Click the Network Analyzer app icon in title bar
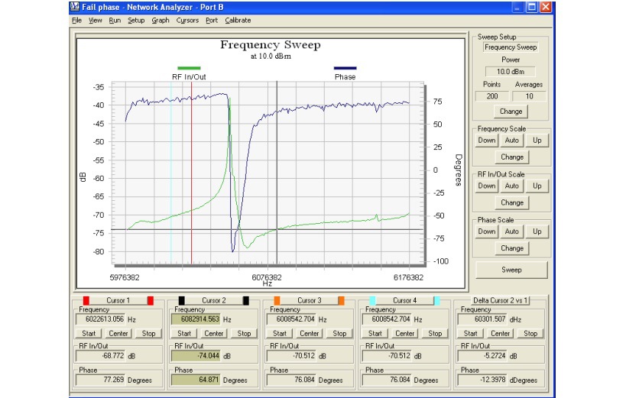This screenshot has width=626, height=398. pyautogui.click(x=74, y=7)
